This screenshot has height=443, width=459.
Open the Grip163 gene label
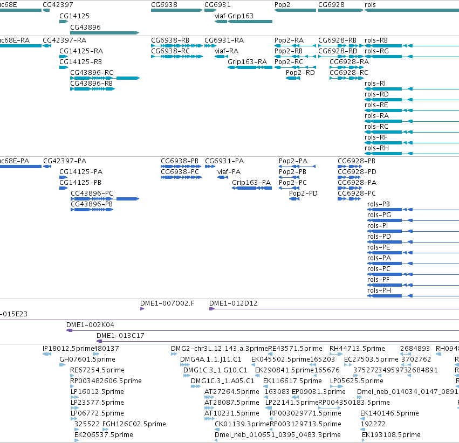[x=241, y=16]
